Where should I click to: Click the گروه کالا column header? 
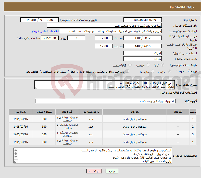click(x=67, y=112)
